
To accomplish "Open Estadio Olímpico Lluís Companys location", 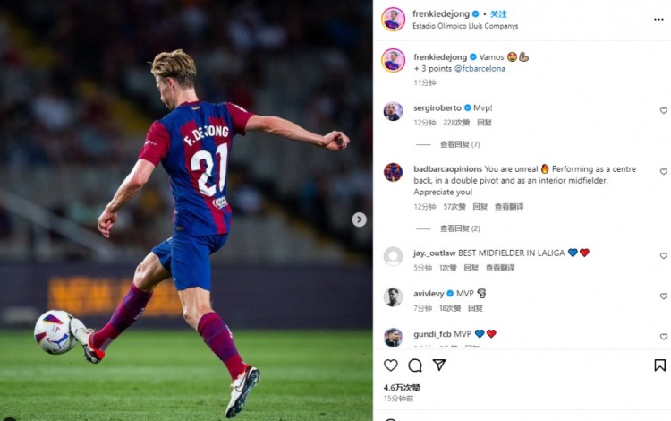I will click(x=465, y=26).
